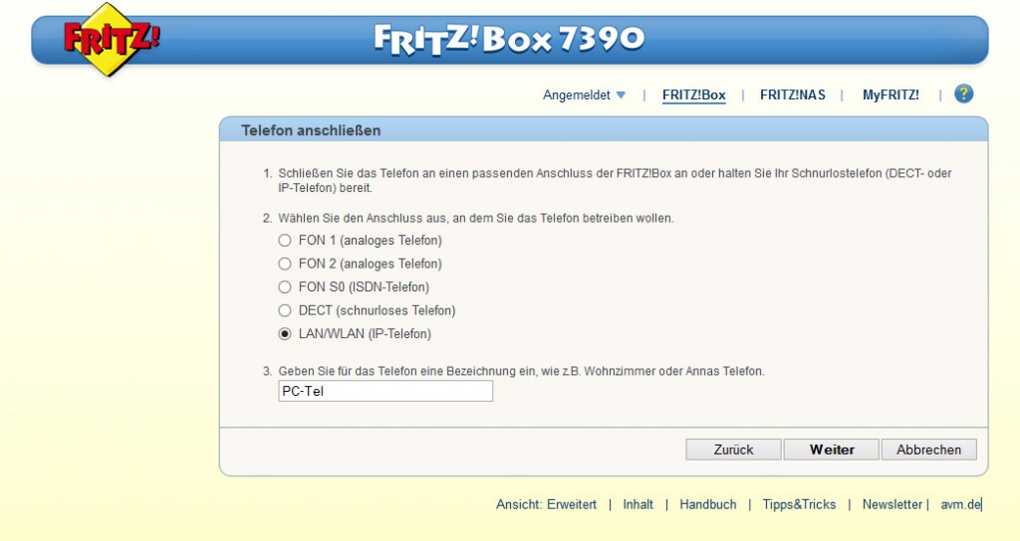Open the Tipps&Tricks link
The height and width of the screenshot is (541, 1020).
coord(799,504)
